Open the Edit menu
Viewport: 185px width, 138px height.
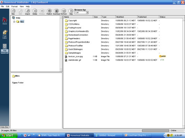(x=8, y=7)
